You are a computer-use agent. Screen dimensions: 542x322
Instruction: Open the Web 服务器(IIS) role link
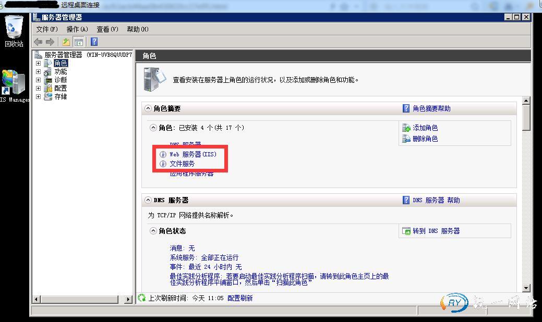(192, 154)
